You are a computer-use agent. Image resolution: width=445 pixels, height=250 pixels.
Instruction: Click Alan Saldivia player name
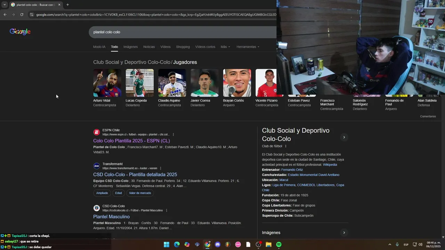click(x=427, y=101)
